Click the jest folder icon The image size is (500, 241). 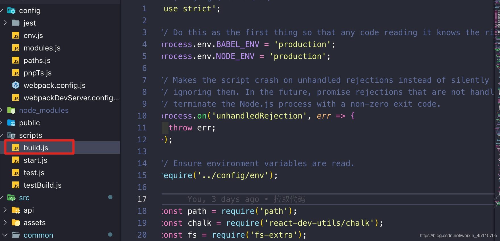point(16,23)
